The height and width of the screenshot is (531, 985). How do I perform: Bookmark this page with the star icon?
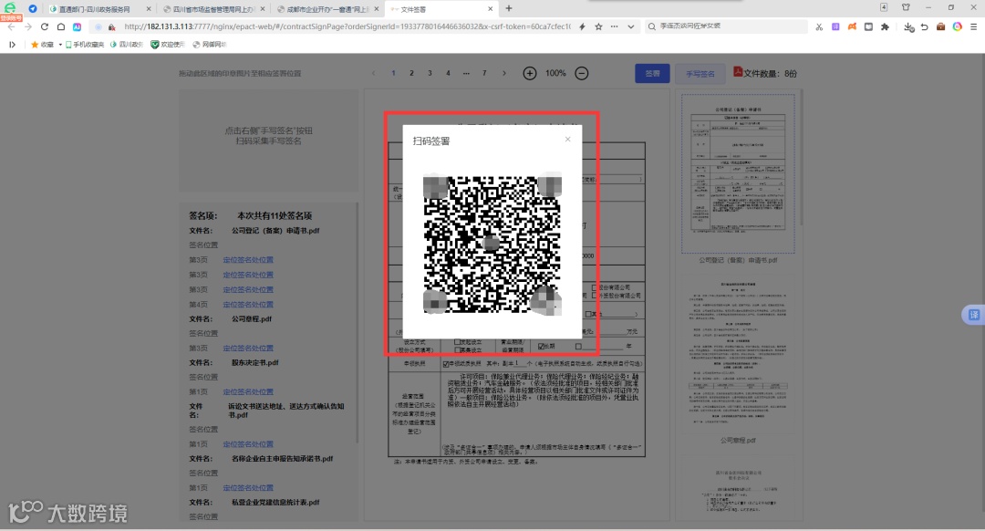point(598,27)
